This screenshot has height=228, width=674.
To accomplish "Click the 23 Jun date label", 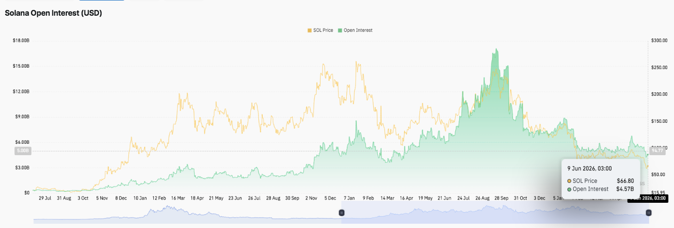I will [x=235, y=198].
